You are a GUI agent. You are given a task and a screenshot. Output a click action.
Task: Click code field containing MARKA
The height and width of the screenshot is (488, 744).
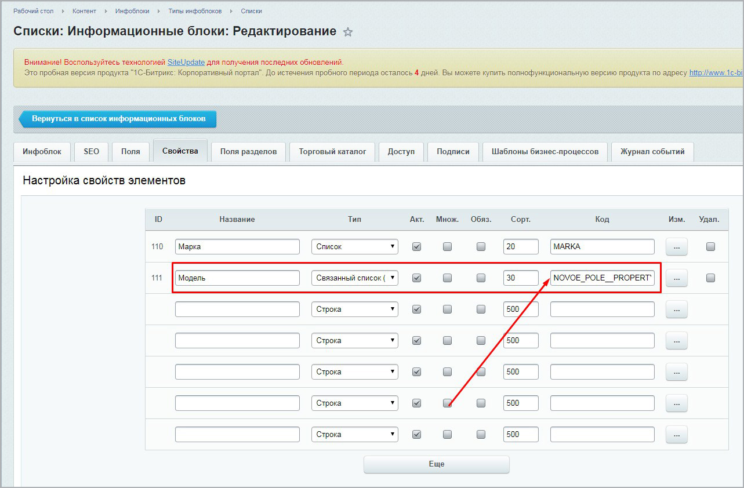coord(603,246)
